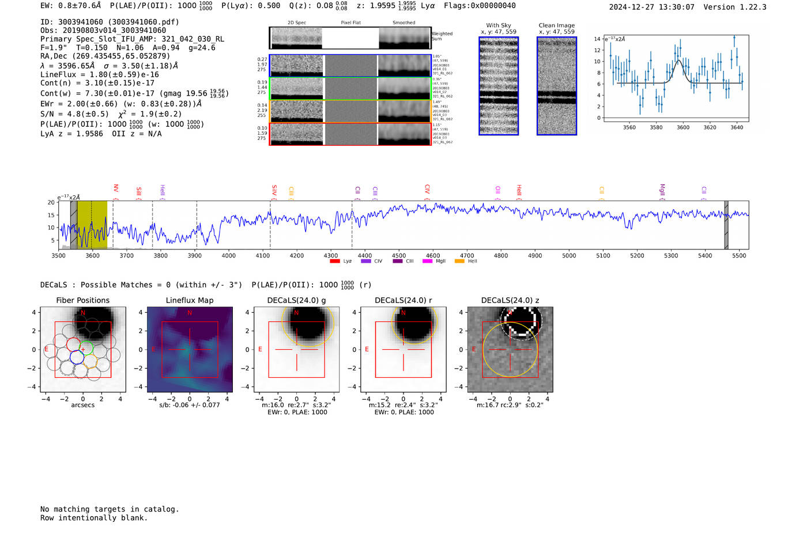Click the arcsecs axis label

click(x=83, y=405)
